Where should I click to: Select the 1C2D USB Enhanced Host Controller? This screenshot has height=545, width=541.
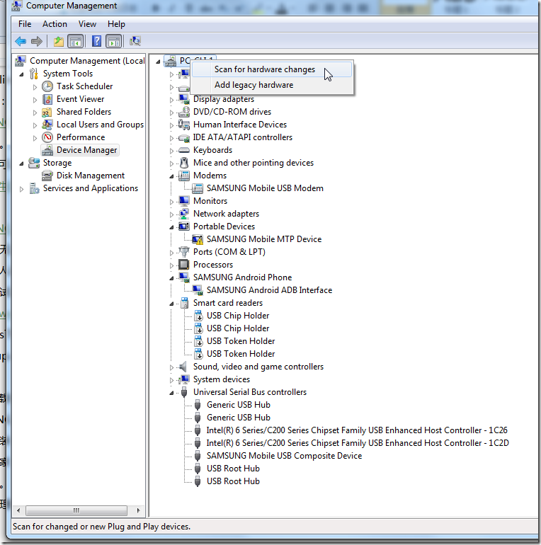coord(358,443)
